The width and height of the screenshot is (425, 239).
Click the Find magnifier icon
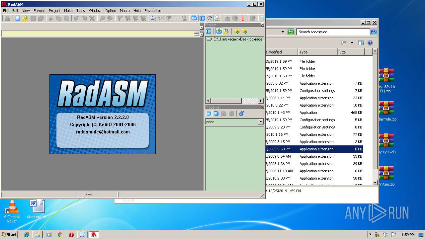pos(102,18)
